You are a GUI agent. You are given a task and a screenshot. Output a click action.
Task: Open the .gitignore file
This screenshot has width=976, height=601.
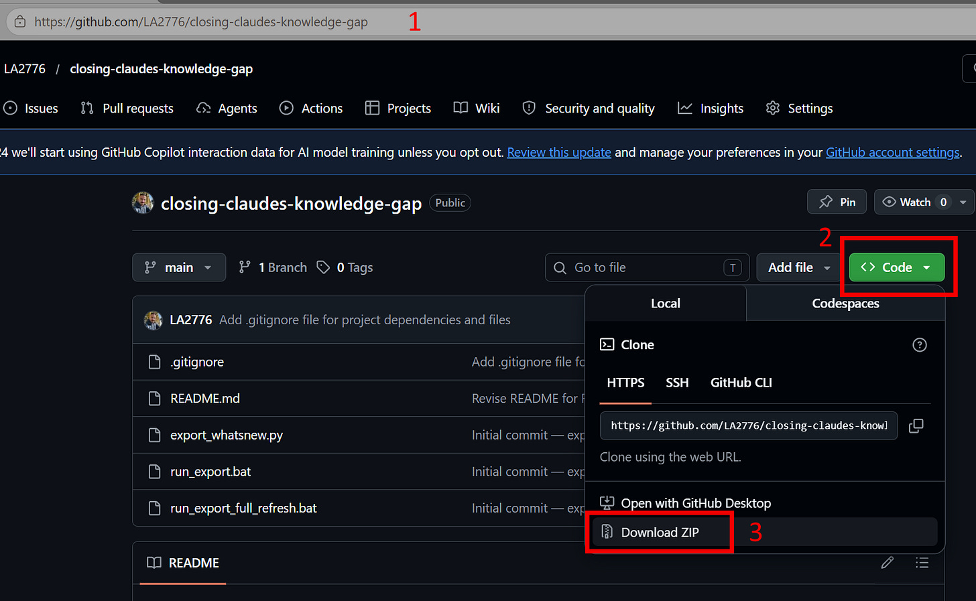click(x=197, y=362)
